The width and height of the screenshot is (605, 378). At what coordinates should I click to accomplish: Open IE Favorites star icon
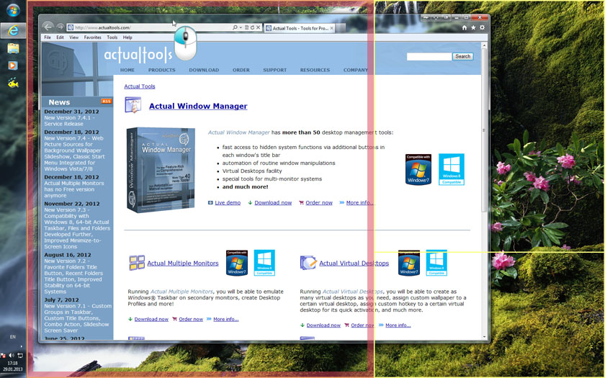point(473,27)
